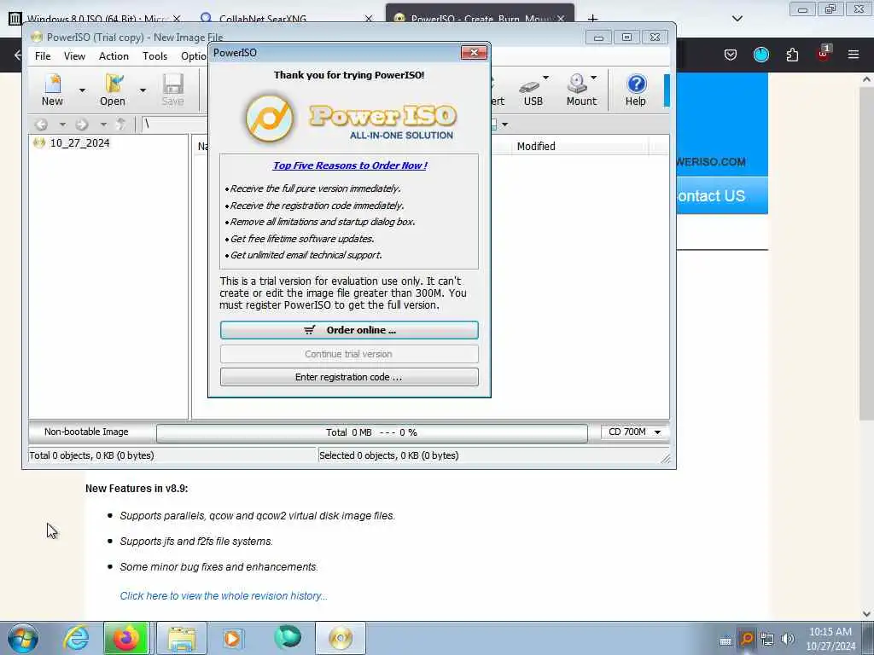Open the Firefox hamburger menu

(854, 55)
